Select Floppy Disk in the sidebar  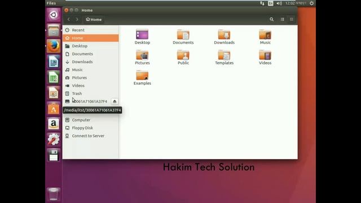[91, 128]
